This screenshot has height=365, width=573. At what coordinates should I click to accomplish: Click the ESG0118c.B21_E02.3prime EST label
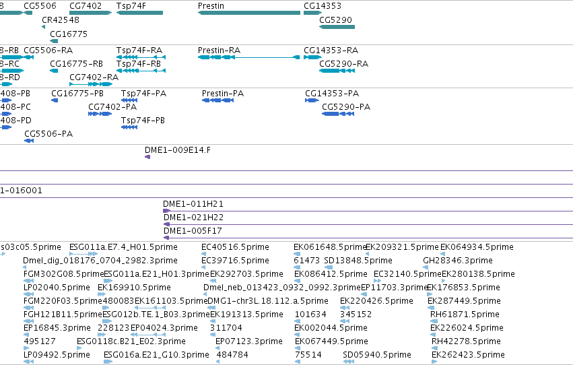pos(131,341)
